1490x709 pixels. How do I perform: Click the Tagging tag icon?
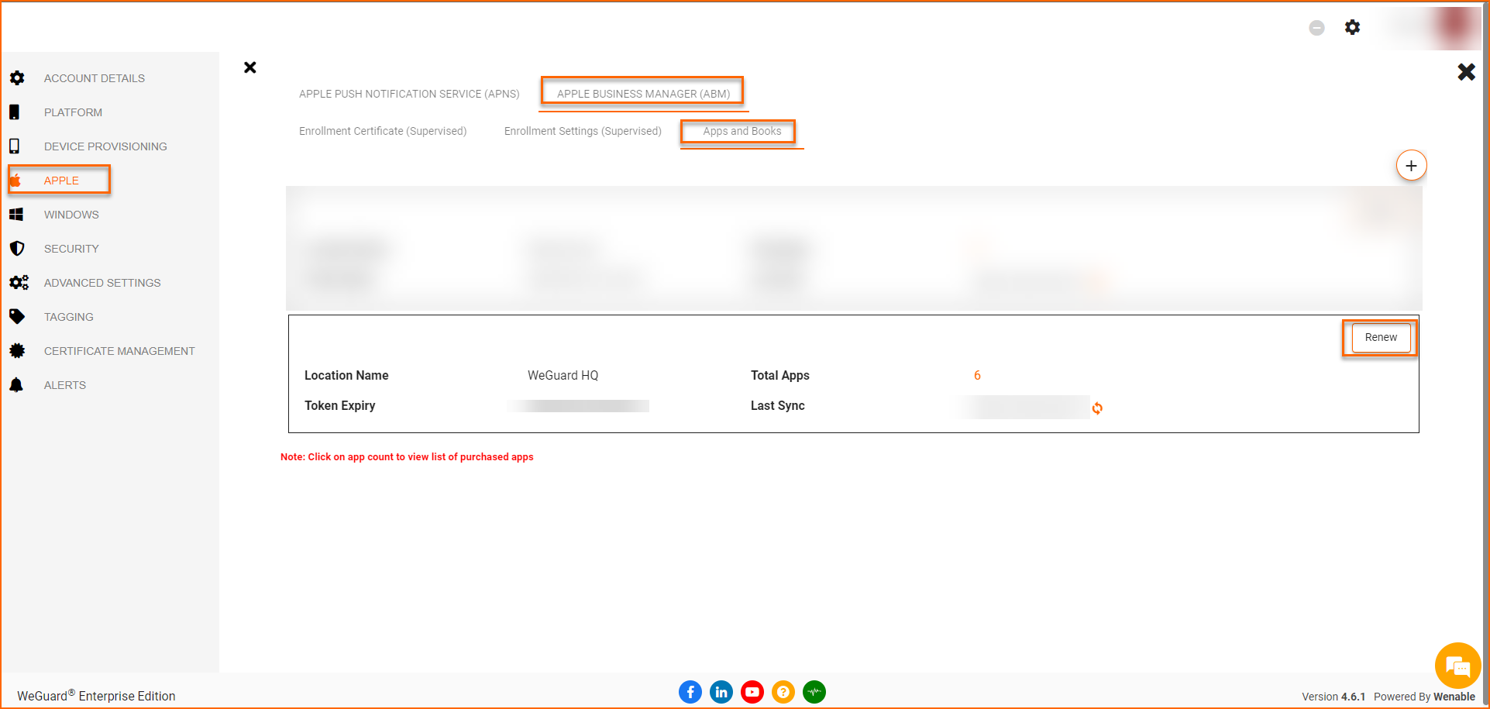point(17,317)
